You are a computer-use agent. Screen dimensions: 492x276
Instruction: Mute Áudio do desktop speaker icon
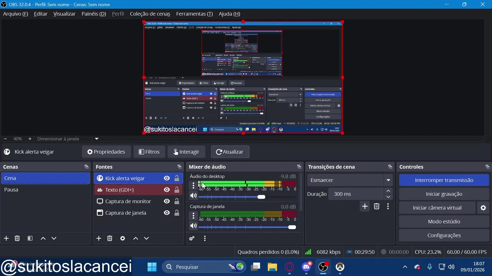coord(193,195)
